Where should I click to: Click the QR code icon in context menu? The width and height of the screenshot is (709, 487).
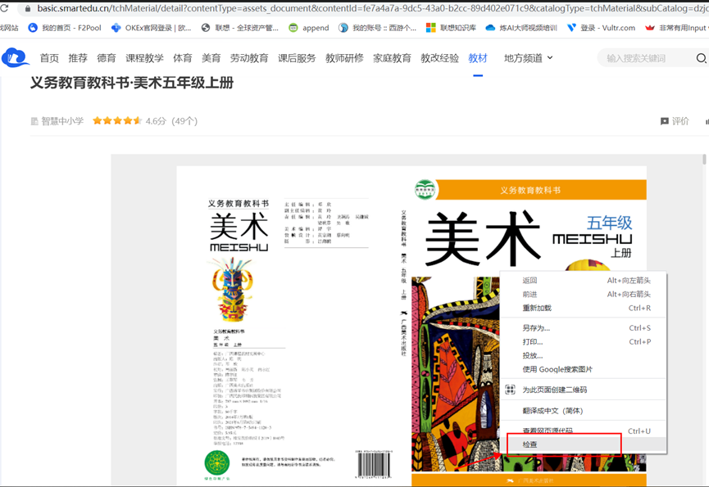pyautogui.click(x=510, y=390)
